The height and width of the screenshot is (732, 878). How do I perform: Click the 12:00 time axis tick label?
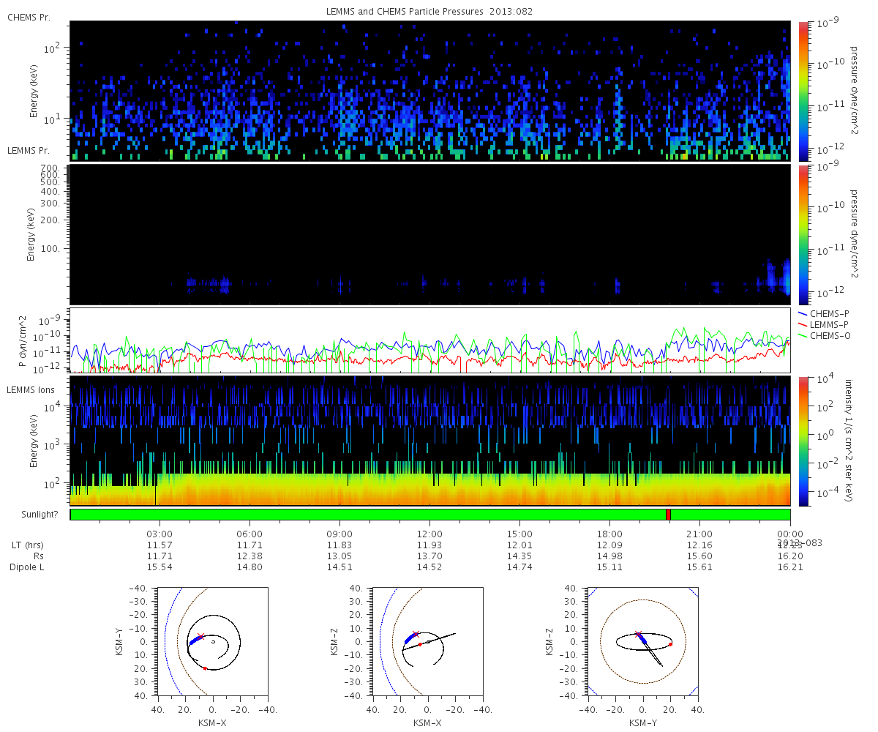click(429, 534)
